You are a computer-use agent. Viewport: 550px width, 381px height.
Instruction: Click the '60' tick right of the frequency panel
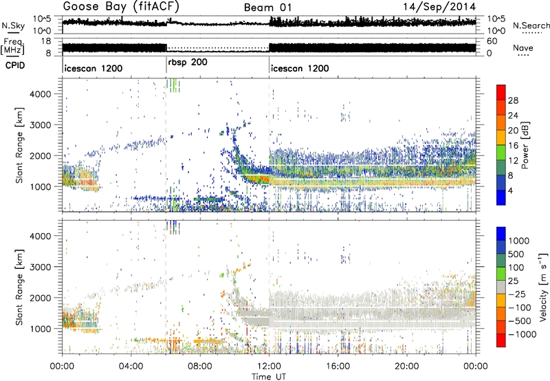pos(492,41)
